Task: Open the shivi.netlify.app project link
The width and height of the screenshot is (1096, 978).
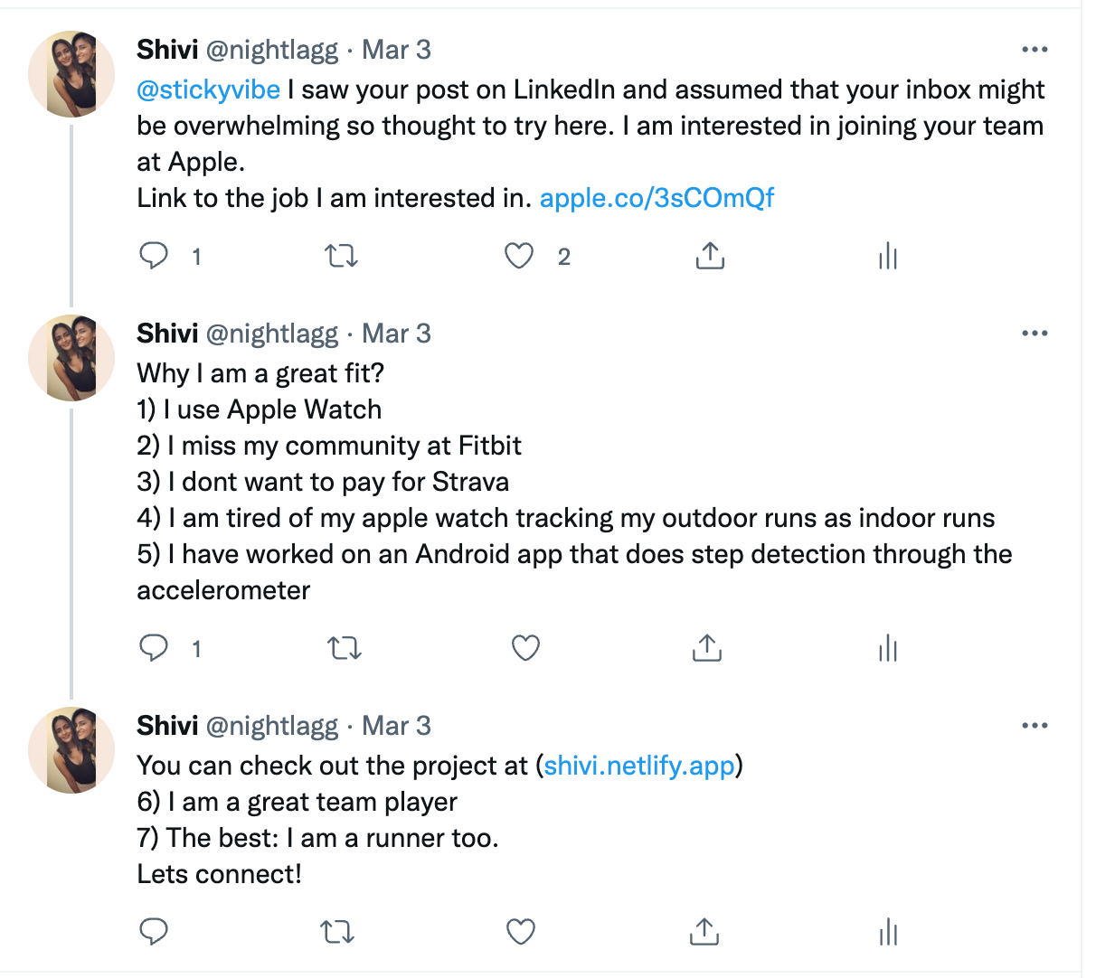Action: coord(639,766)
